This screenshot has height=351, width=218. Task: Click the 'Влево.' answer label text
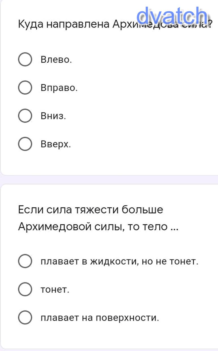point(56,59)
